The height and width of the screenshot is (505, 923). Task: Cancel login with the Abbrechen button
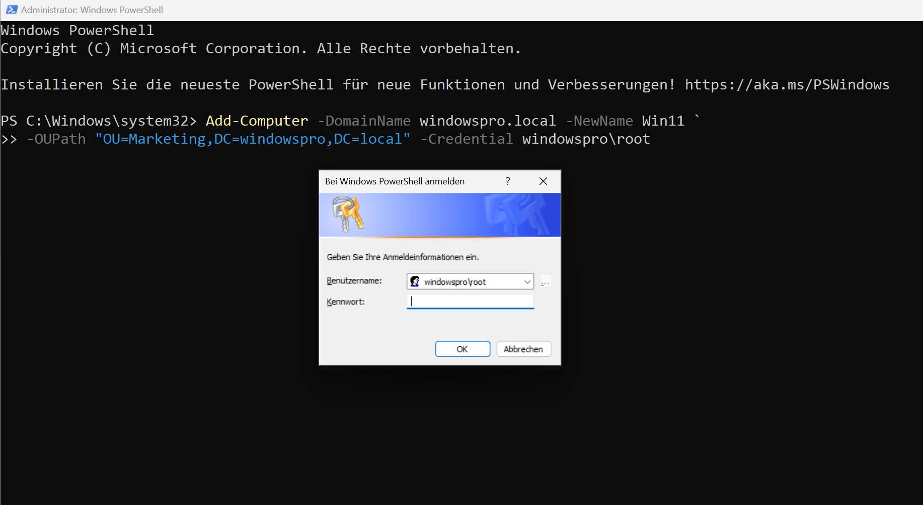[x=523, y=349]
